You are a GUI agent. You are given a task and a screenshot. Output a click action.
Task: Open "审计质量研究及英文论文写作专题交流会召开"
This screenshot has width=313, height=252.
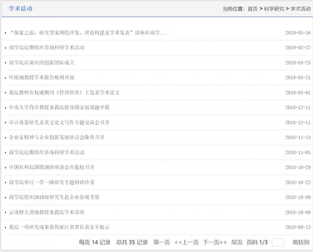point(59,122)
